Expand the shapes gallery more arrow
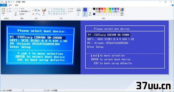 (x=66, y=14)
